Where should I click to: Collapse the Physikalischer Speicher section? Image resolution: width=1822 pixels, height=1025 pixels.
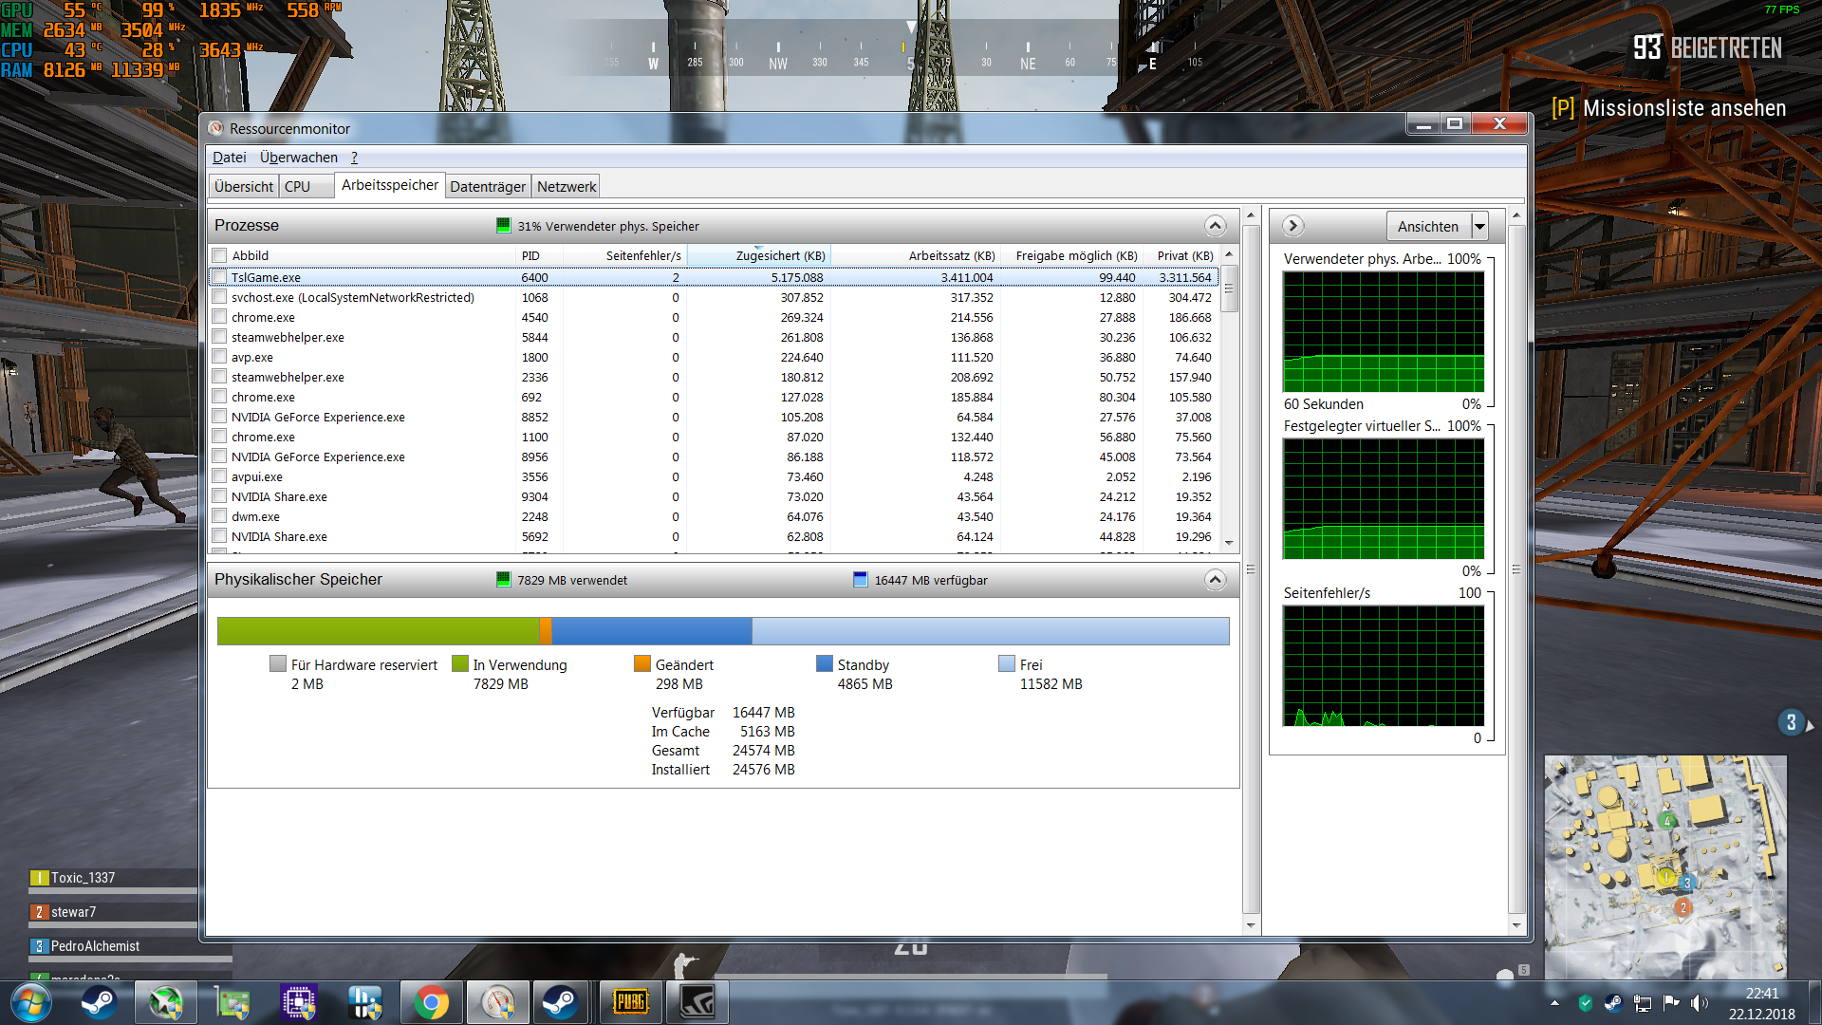[x=1215, y=580]
